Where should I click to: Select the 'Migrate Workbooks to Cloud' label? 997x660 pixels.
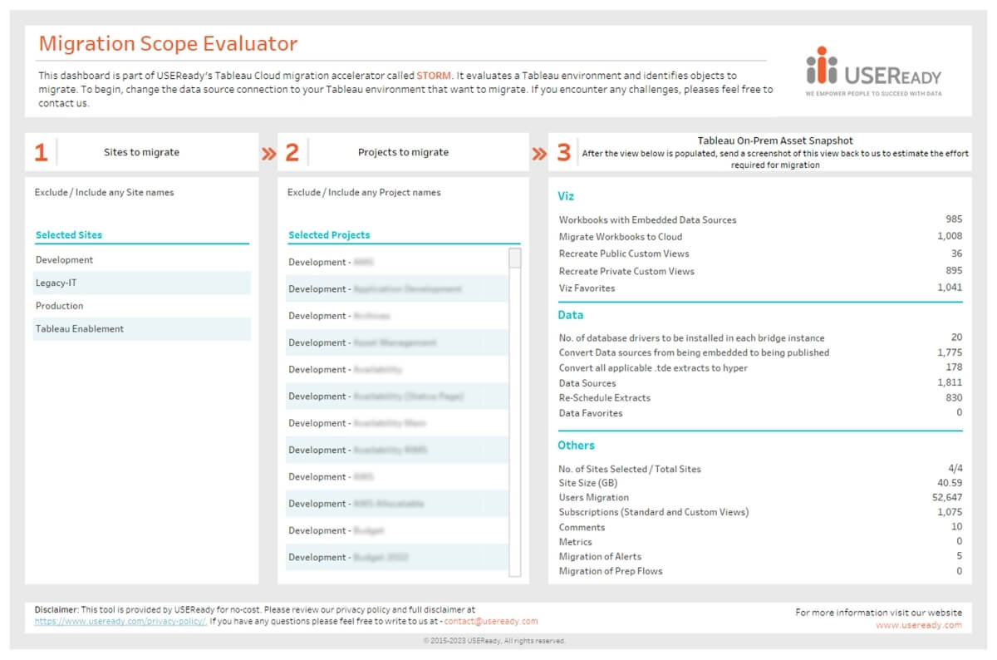[x=621, y=237]
